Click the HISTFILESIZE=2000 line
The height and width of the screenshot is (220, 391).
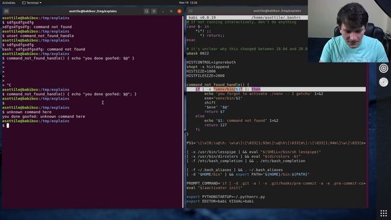click(x=205, y=76)
